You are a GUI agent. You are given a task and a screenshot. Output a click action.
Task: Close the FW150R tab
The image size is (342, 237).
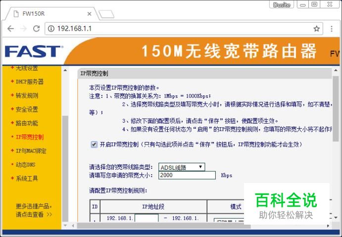coord(89,14)
